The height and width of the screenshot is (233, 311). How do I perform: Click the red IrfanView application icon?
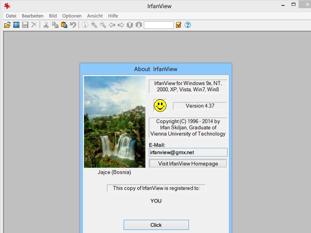pos(7,6)
